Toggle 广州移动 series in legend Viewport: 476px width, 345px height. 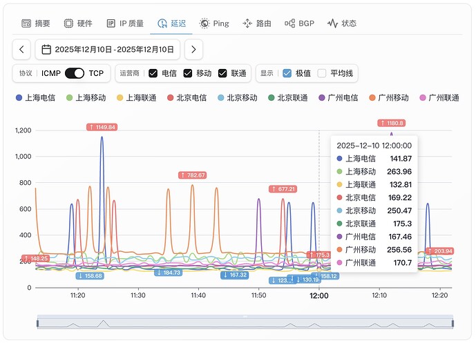[x=389, y=97]
